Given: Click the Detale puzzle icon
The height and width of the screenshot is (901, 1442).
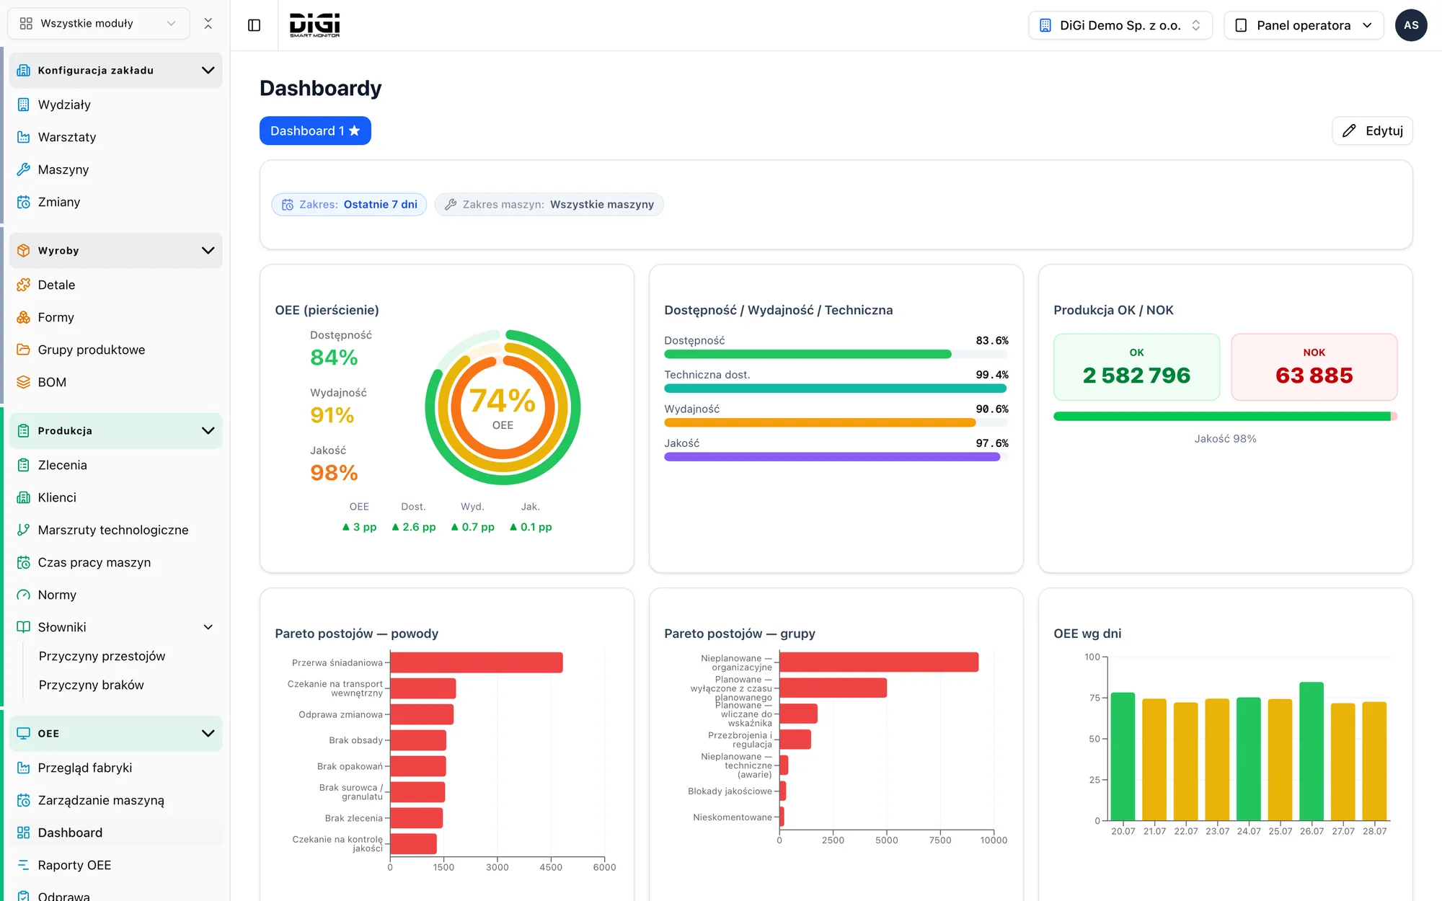Looking at the screenshot, I should click(x=24, y=285).
